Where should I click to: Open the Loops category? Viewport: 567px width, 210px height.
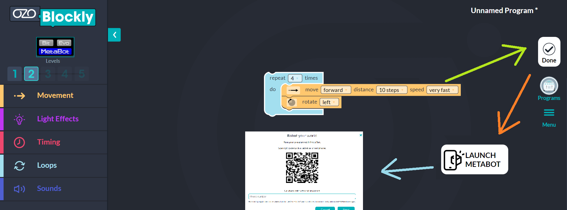pyautogui.click(x=47, y=165)
